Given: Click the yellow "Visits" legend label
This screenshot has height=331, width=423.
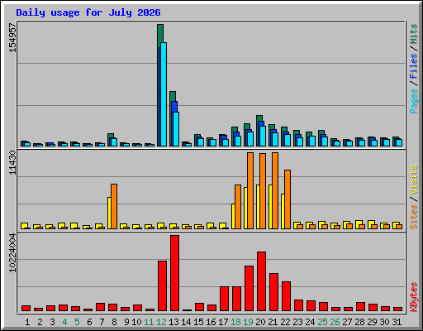Looking at the screenshot, I should [x=414, y=180].
